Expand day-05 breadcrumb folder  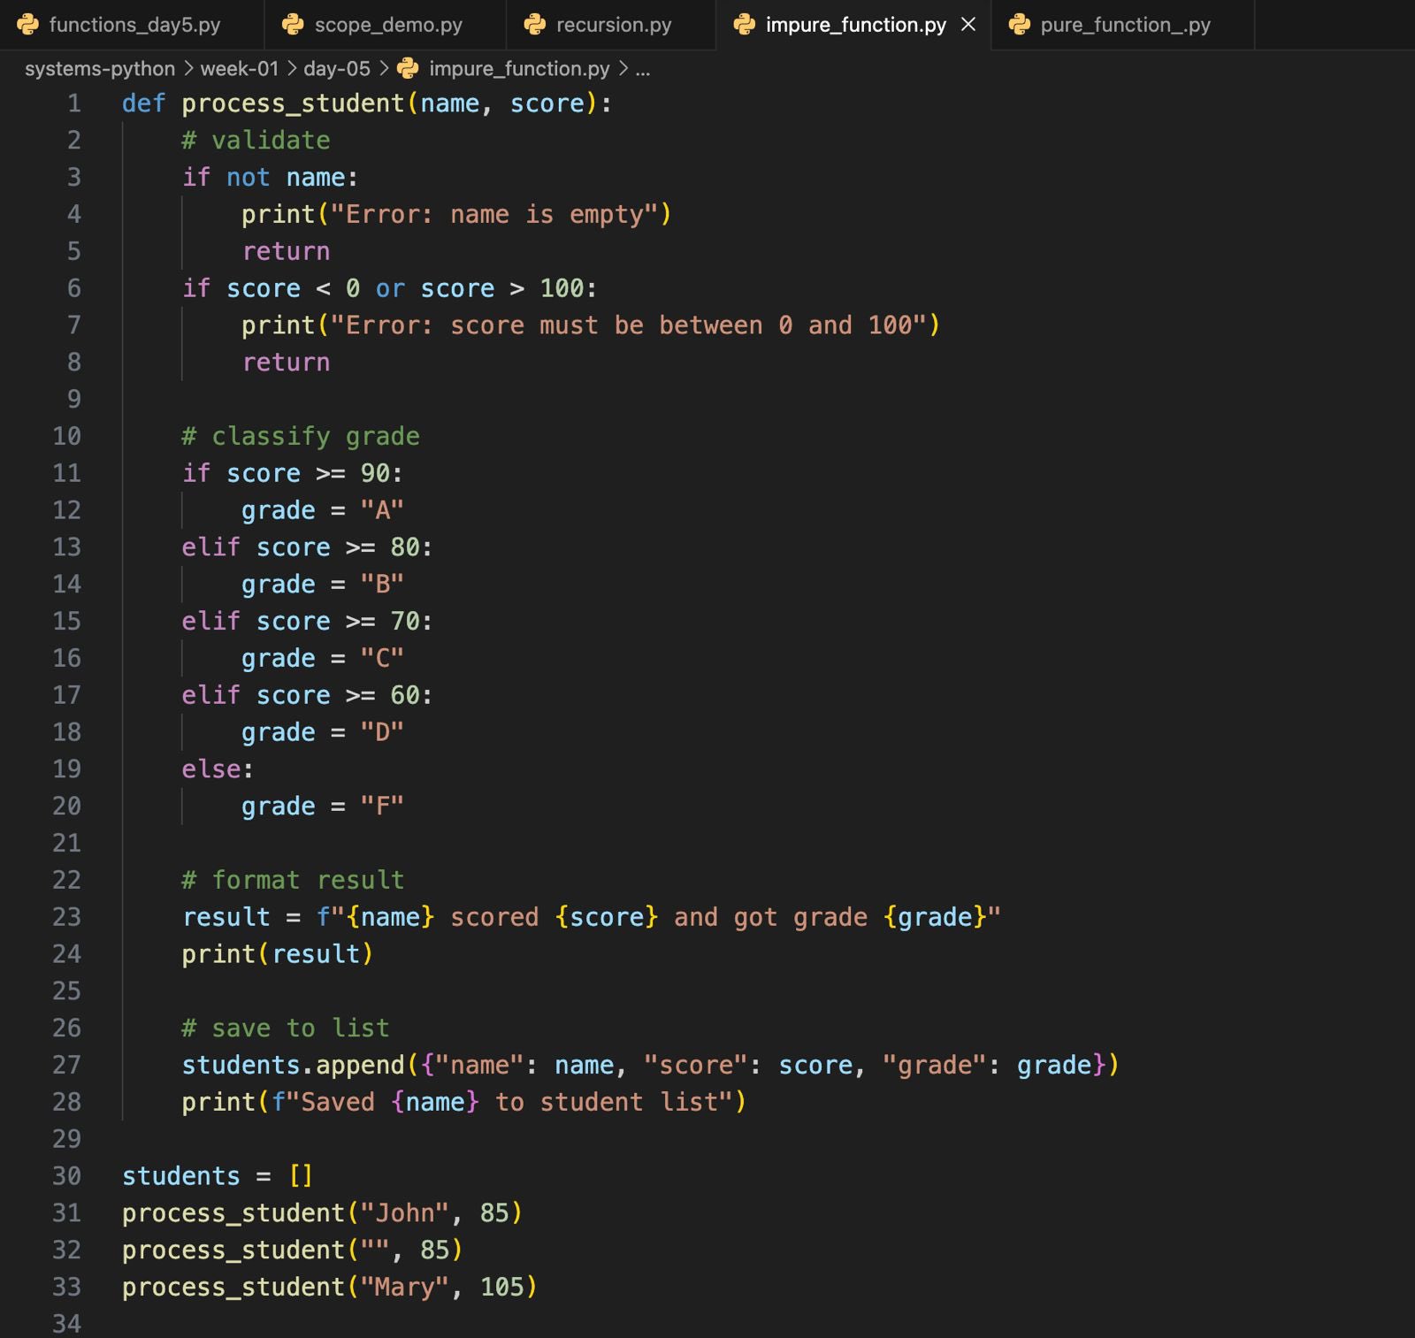click(337, 68)
